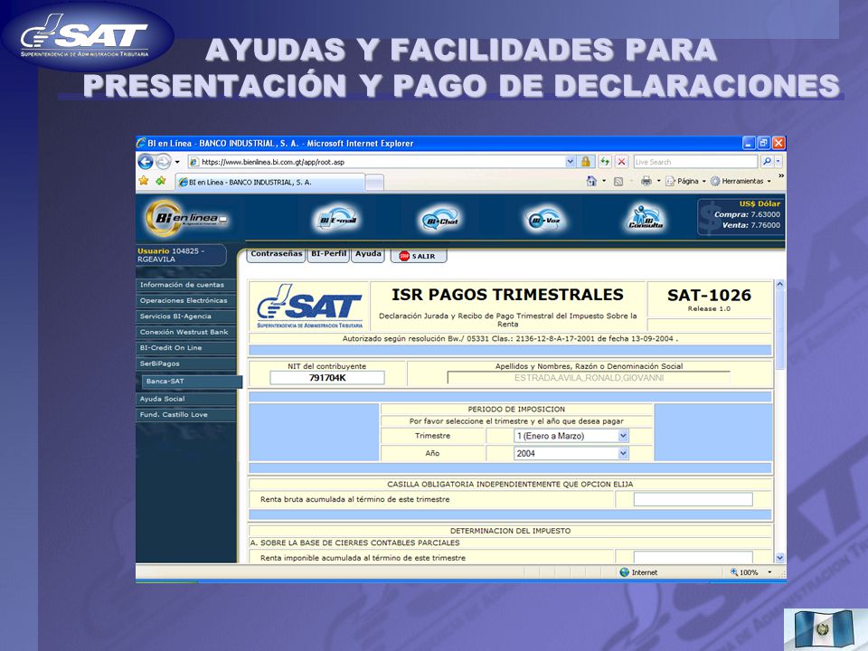Viewport: 868px width, 651px height.
Task: Open Favorites Center star icon
Action: tap(144, 181)
